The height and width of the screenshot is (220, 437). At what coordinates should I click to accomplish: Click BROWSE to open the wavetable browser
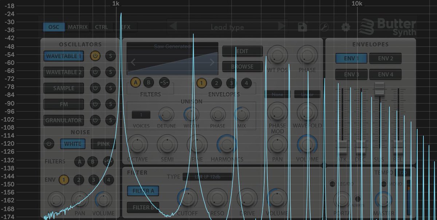[242, 67]
